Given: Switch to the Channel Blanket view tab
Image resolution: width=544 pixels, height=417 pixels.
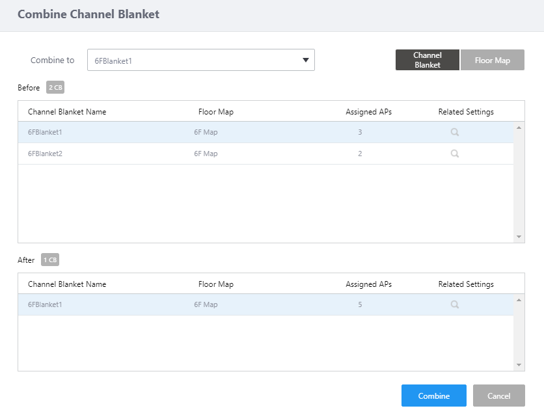Looking at the screenshot, I should 427,60.
